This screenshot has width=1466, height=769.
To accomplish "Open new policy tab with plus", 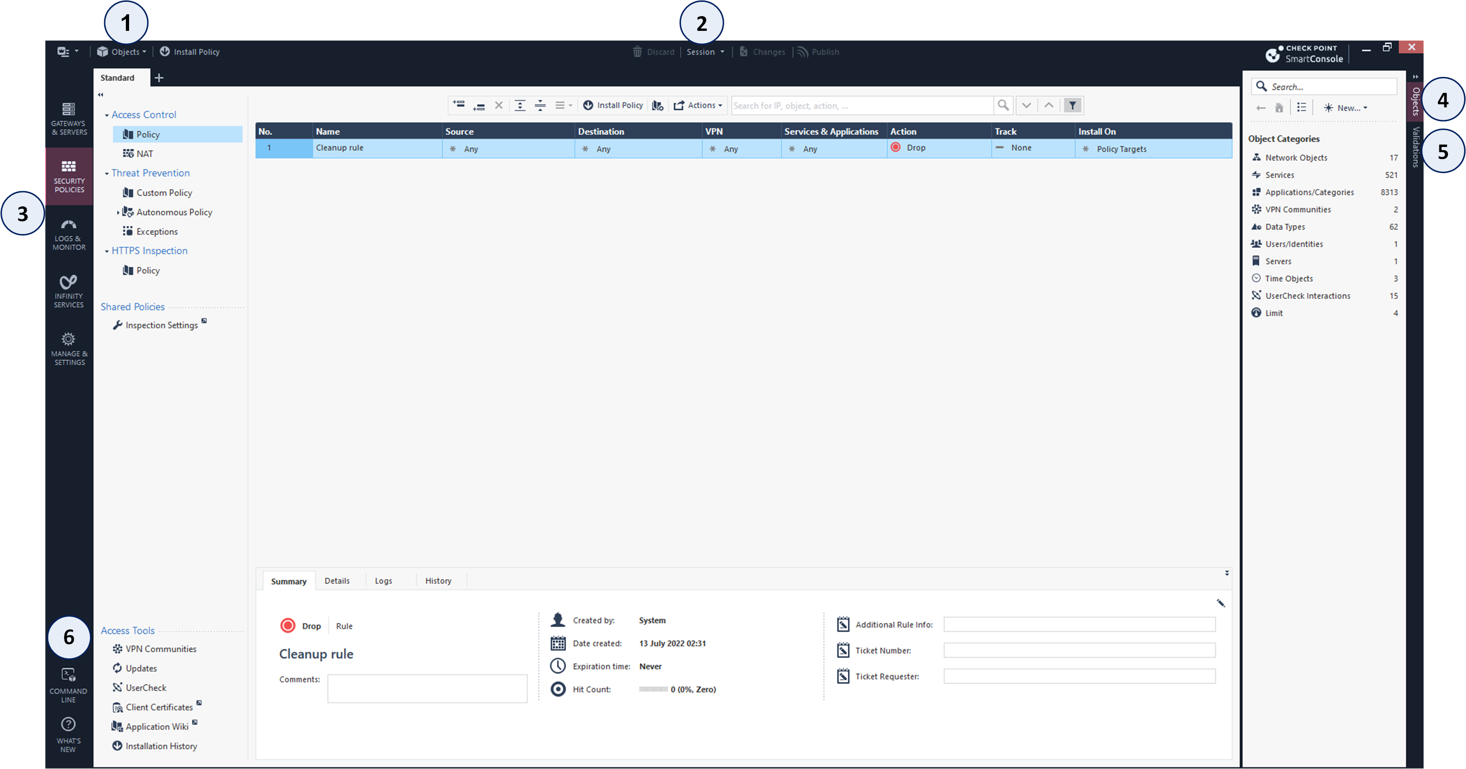I will pos(160,78).
